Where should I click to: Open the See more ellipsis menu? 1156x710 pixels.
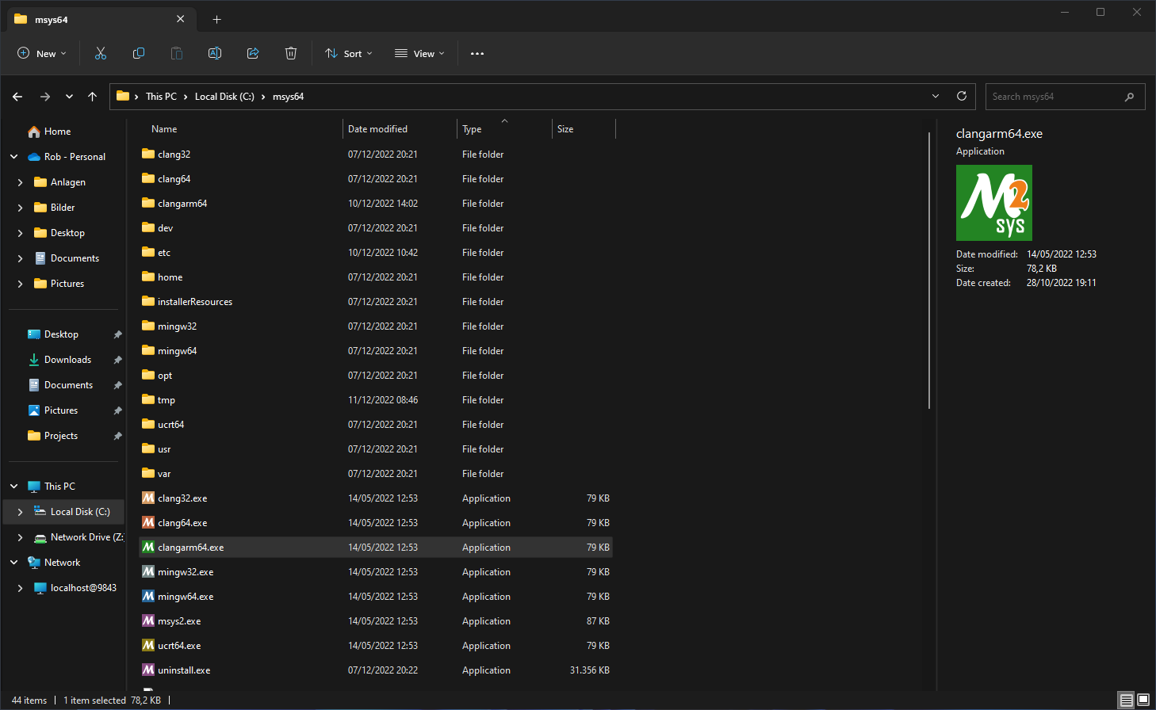(477, 54)
